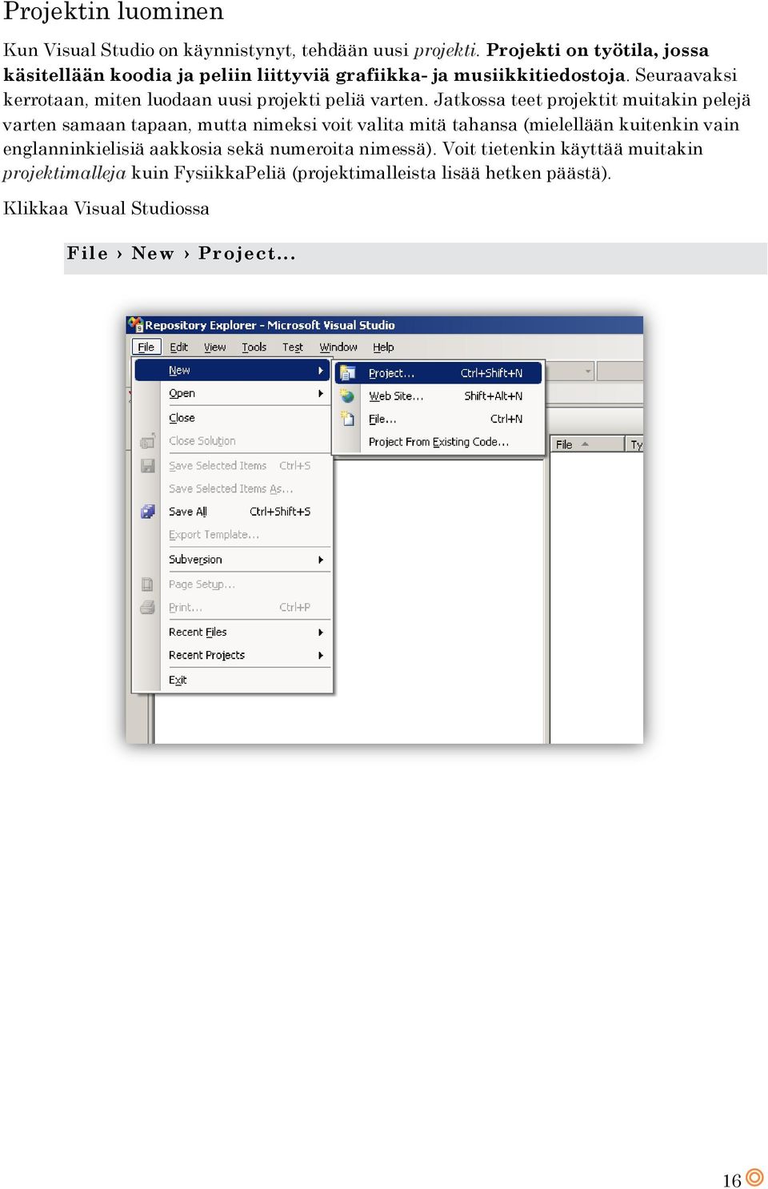The height and width of the screenshot is (1189, 768).
Task: Choose Exit in File menu
Action: [x=232, y=680]
